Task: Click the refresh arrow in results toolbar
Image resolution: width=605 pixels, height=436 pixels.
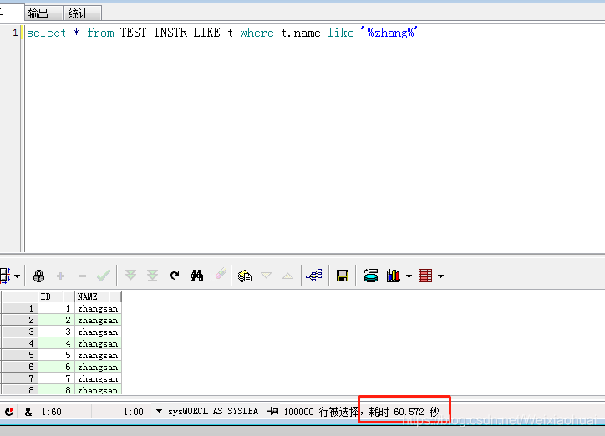Action: click(175, 276)
